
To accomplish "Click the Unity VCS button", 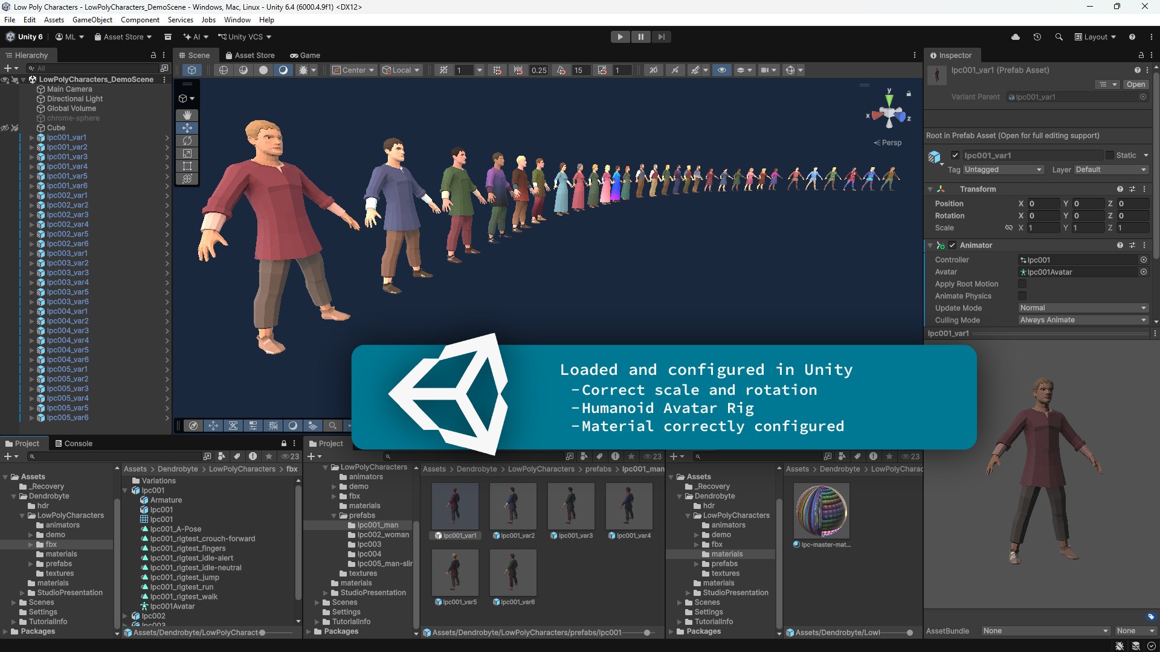I will coord(245,37).
